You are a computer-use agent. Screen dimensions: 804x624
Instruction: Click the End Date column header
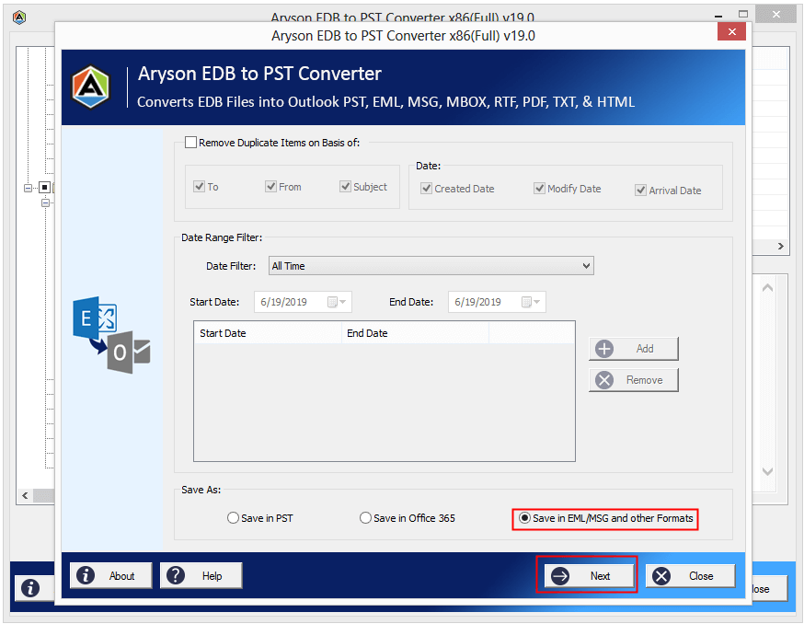pos(415,333)
